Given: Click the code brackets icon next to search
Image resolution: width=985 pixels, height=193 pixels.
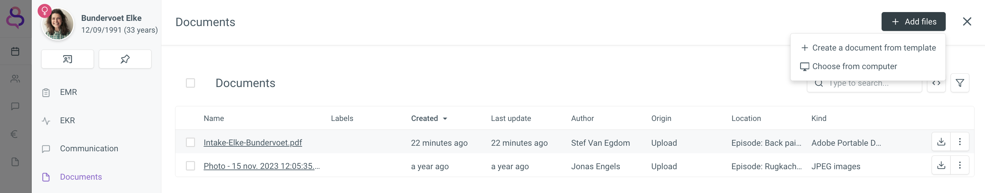Looking at the screenshot, I should coord(936,83).
